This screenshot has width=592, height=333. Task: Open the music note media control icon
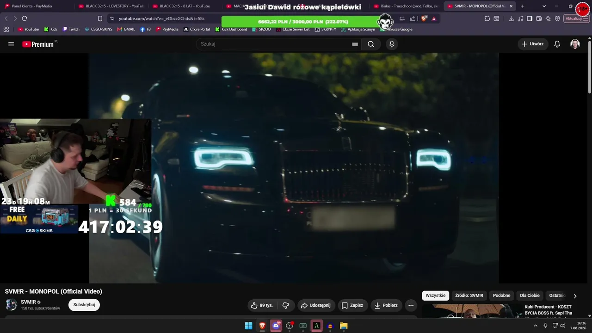coord(521,18)
